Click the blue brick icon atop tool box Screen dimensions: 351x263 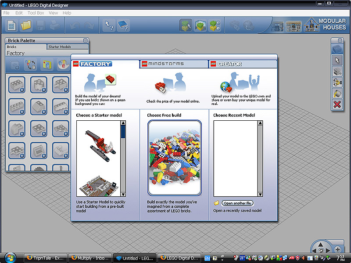[x=337, y=49]
